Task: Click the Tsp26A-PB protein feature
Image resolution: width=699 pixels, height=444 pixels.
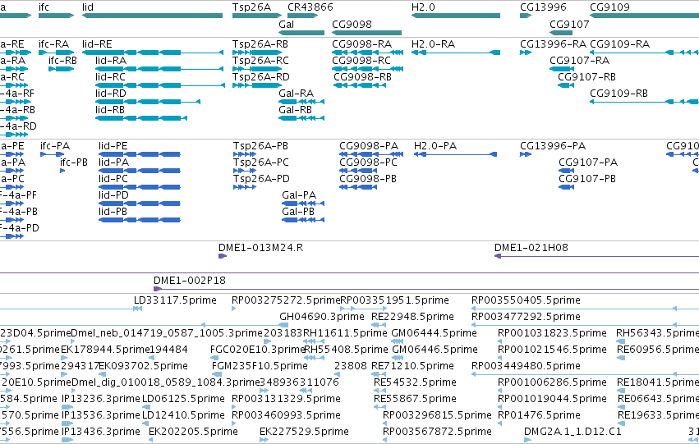Action: (245, 154)
